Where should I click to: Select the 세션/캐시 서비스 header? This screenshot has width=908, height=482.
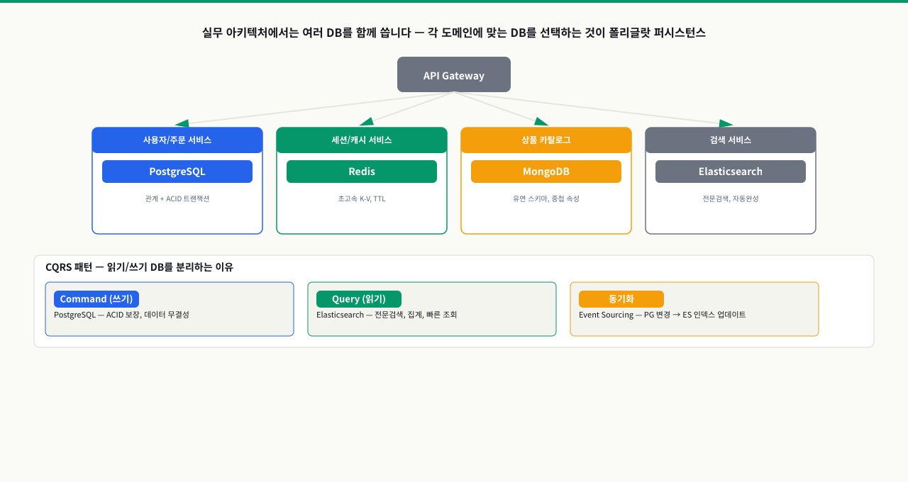[x=362, y=140]
